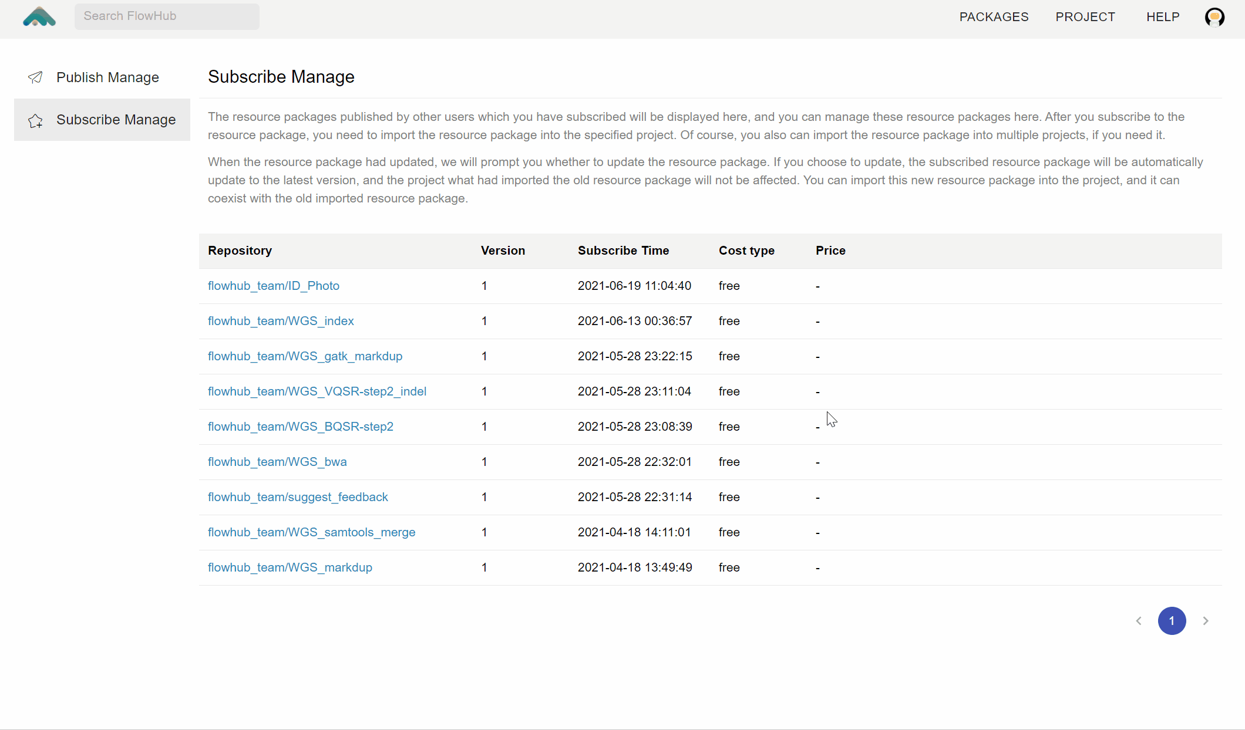Switch to Subscribe Manage section

(102, 120)
